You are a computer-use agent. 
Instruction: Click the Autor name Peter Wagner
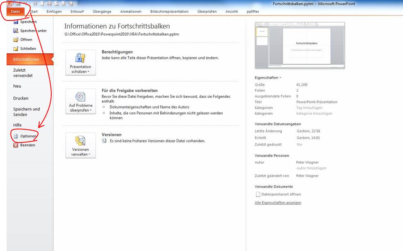coord(307,163)
